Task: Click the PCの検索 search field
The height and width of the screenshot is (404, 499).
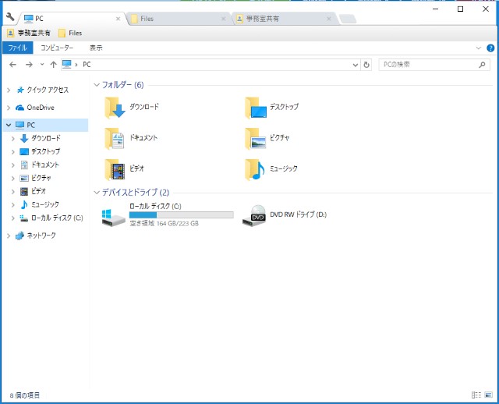Action: tap(429, 64)
